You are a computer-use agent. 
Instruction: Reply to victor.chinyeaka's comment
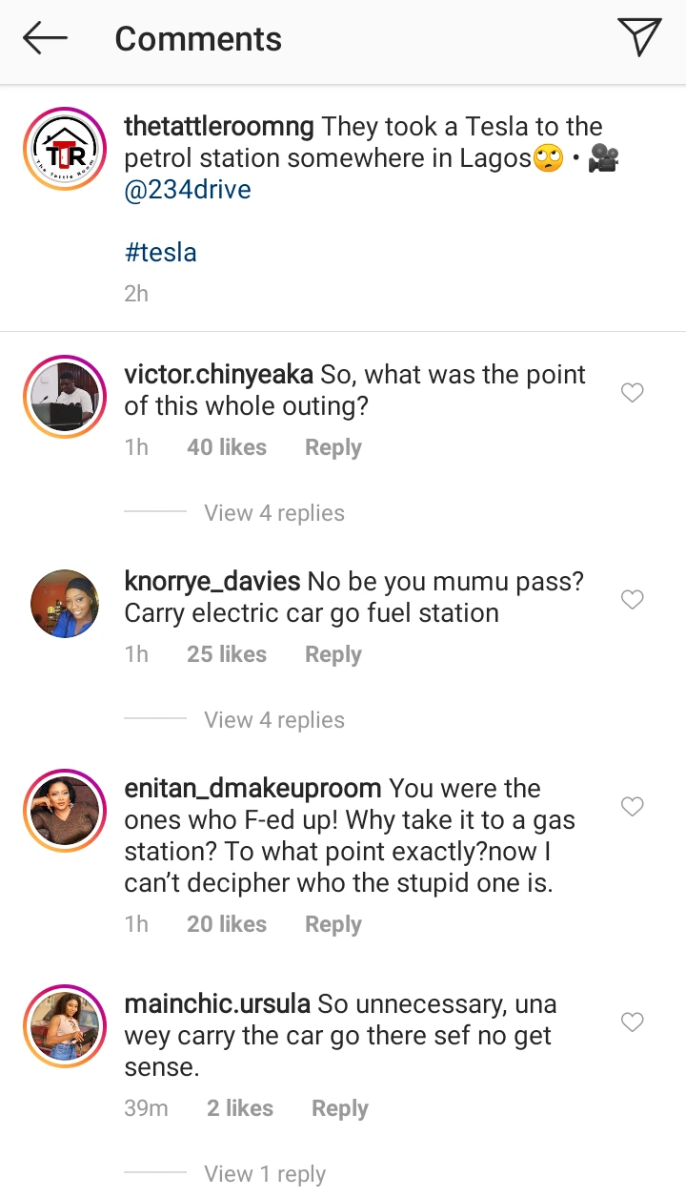pyautogui.click(x=333, y=447)
